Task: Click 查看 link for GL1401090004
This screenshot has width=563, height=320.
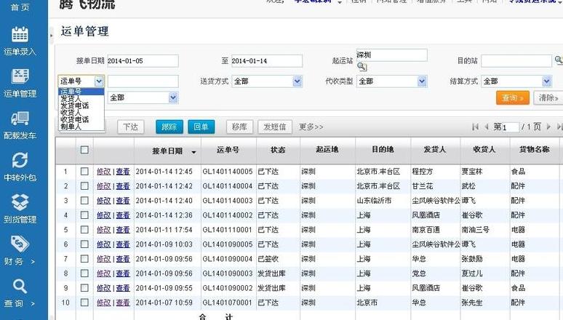Action: coord(123,259)
